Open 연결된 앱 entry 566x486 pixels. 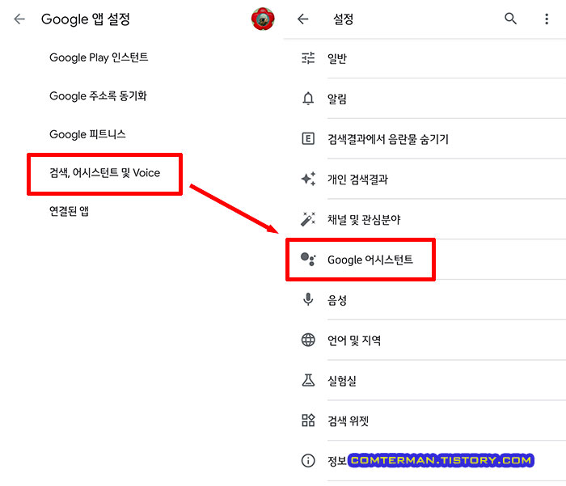(x=69, y=211)
